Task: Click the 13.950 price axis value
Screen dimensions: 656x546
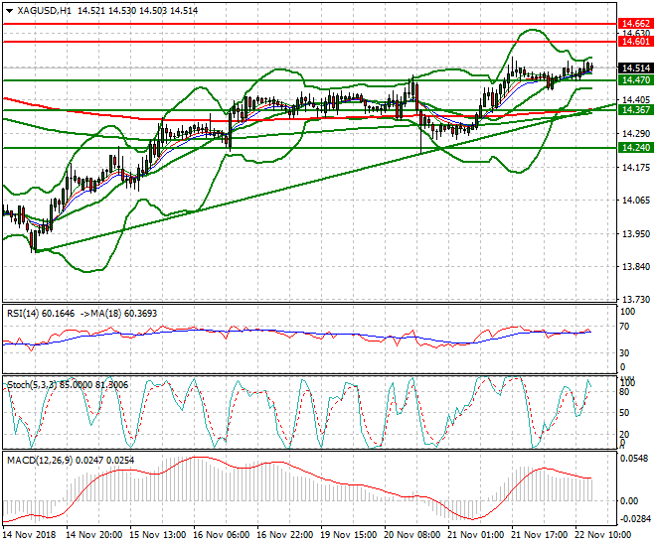Action: point(636,233)
